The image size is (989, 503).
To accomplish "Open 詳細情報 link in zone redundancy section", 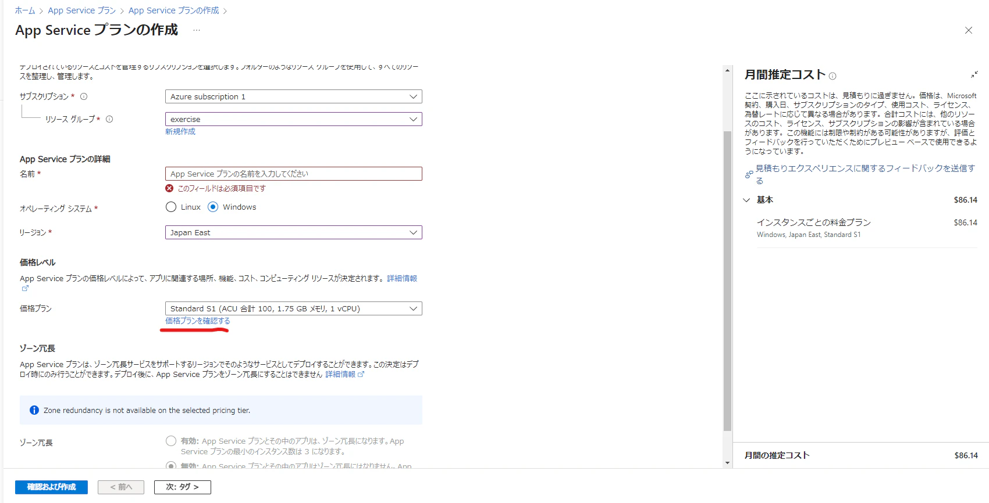I will point(340,374).
